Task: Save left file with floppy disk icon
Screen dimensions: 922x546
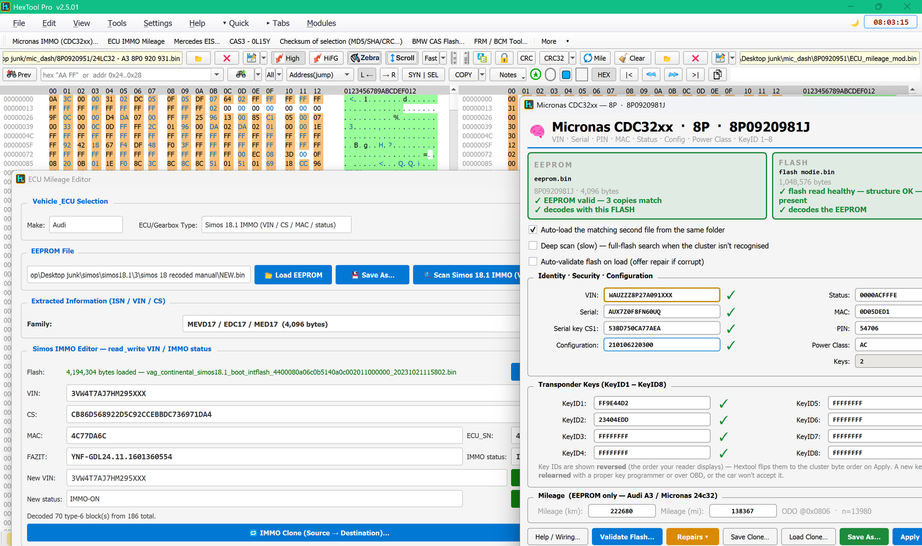Action: [251, 58]
